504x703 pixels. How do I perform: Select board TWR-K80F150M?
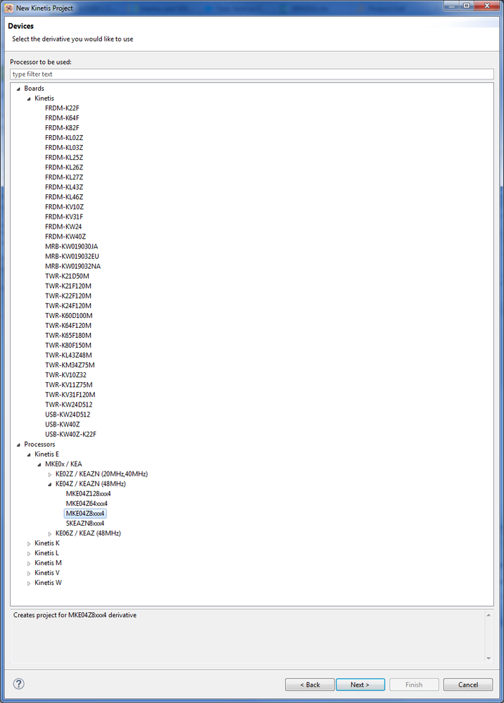[x=68, y=345]
